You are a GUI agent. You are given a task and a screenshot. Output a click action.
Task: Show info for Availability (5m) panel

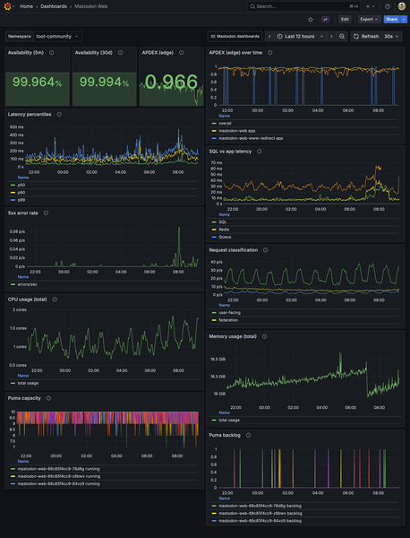(51, 53)
